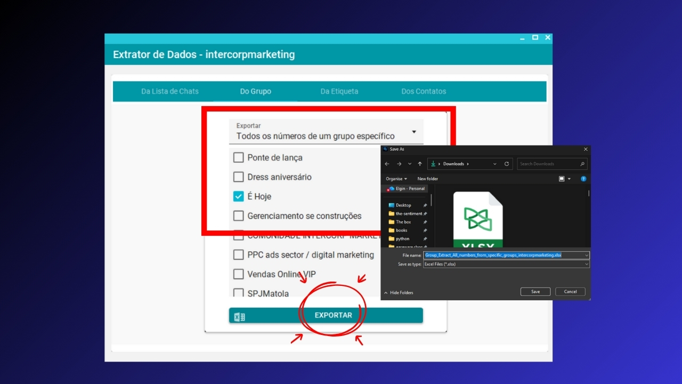Check PPC ads sector / digital marketing
Image resolution: width=682 pixels, height=384 pixels.
238,255
